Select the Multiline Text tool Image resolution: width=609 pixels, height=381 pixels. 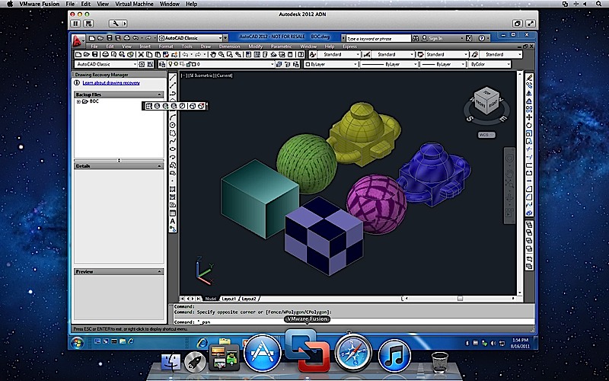173,222
